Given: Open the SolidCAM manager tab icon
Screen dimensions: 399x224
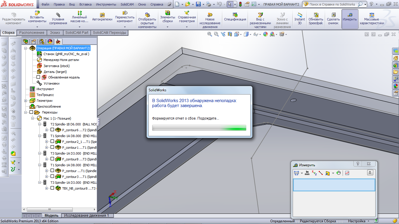Looking at the screenshot, I should point(58,41).
